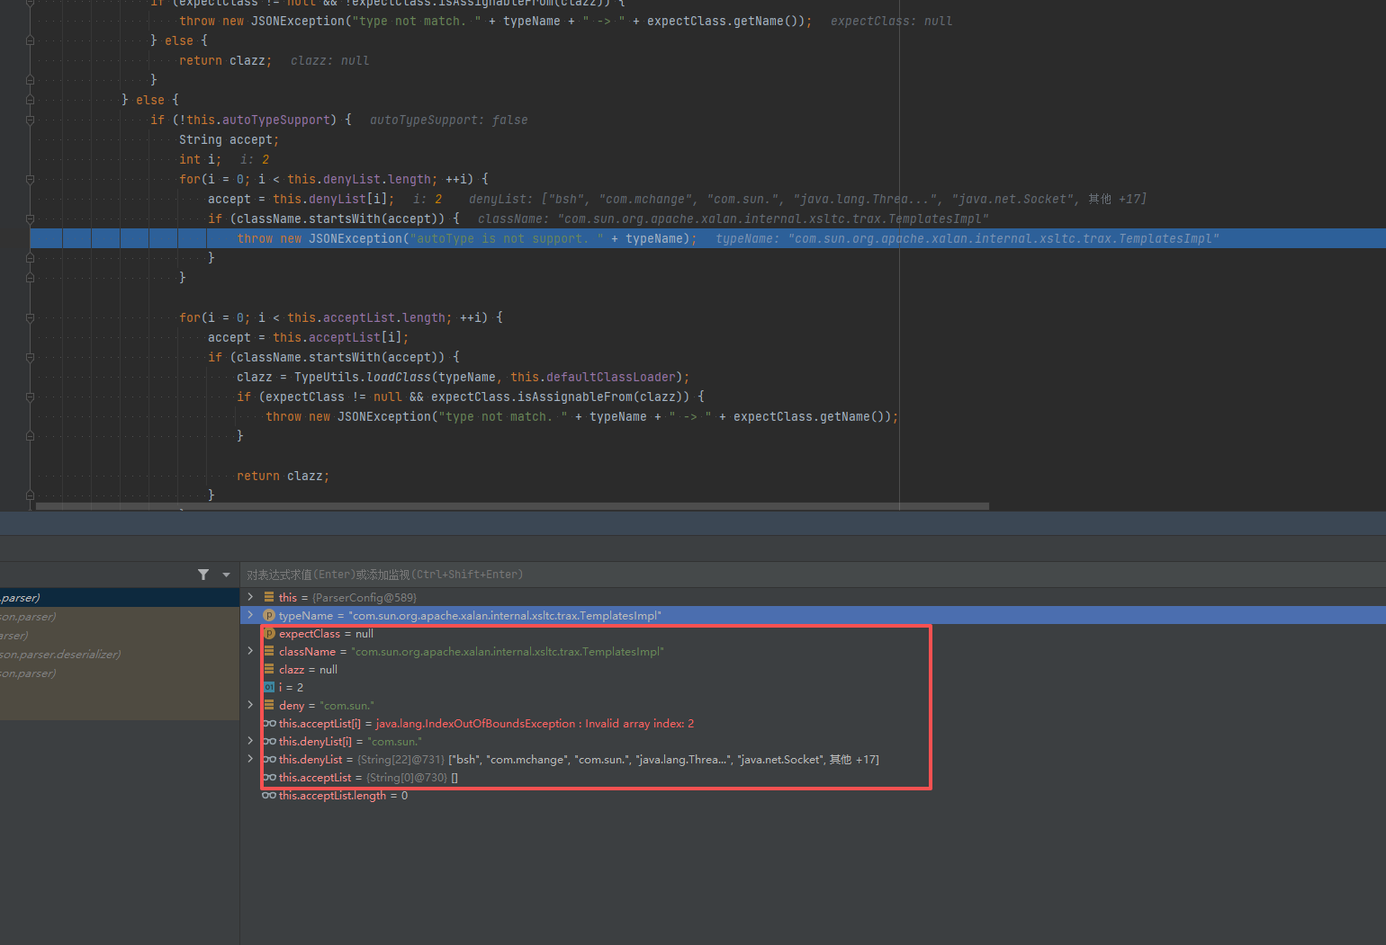Expand the 'this = {ParserConfig@589}' node

coord(250,597)
